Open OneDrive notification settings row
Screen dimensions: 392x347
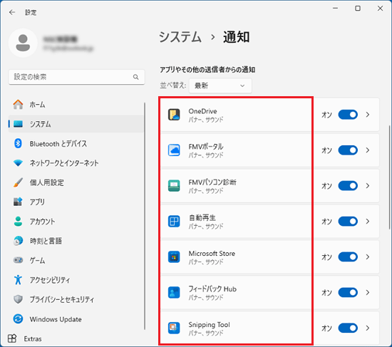point(269,115)
